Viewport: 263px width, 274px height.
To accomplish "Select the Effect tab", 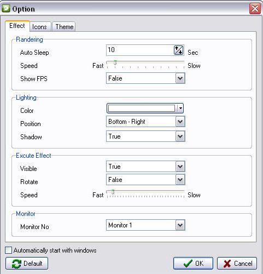I will click(x=17, y=26).
